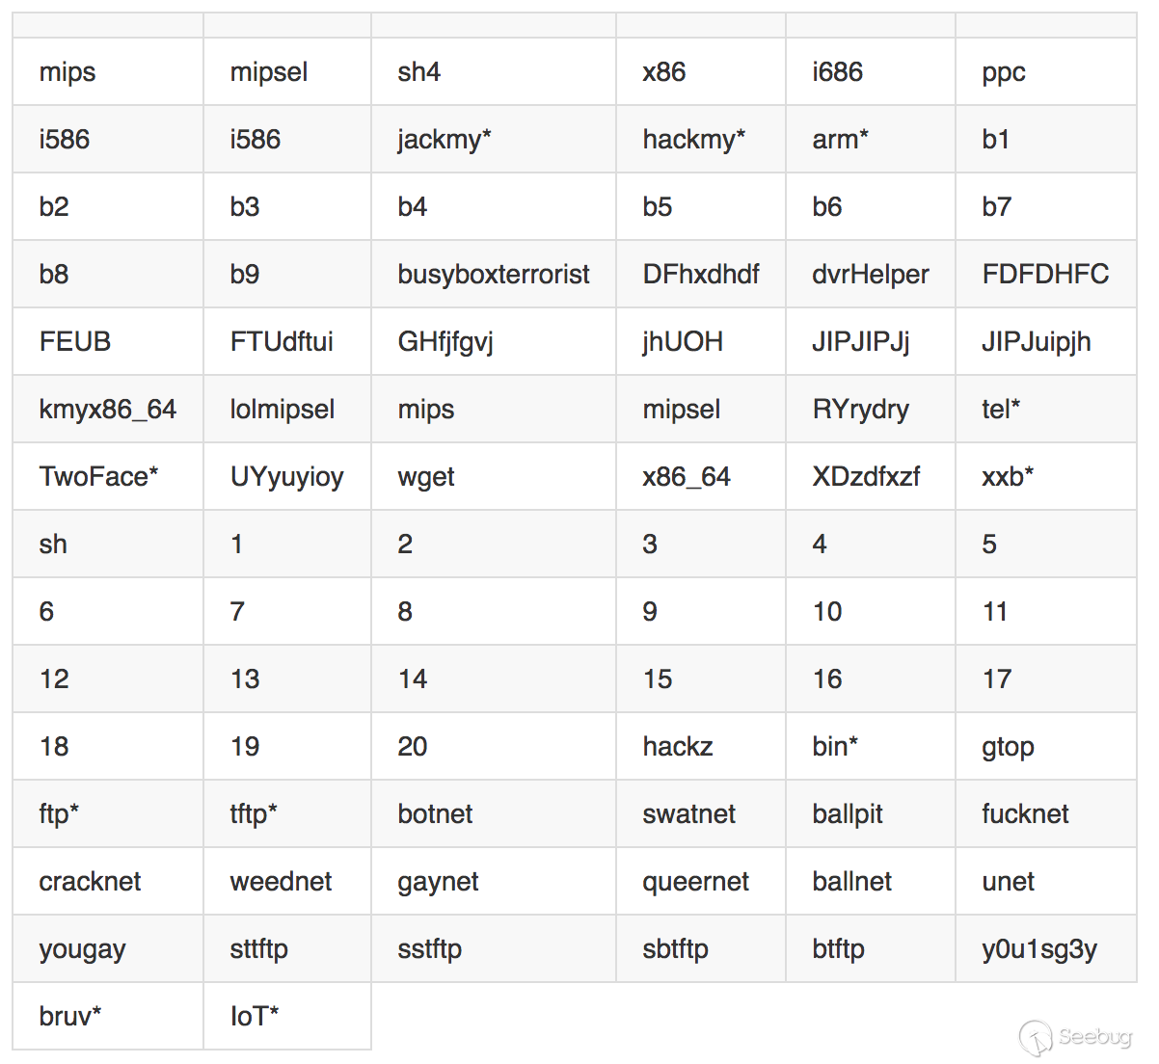Select the hackz table cell
The image size is (1159, 1064).
pyautogui.click(x=677, y=747)
